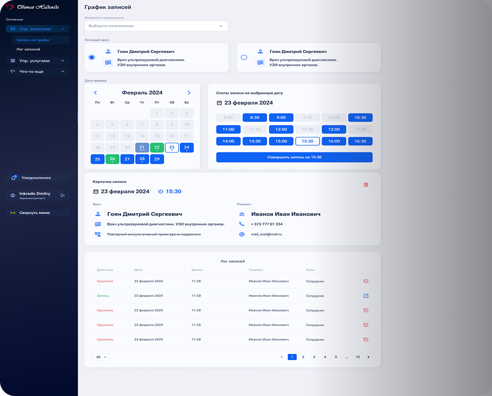Click Свернуть меню in sidebar
Image resolution: width=492 pixels, height=396 pixels.
(x=38, y=213)
